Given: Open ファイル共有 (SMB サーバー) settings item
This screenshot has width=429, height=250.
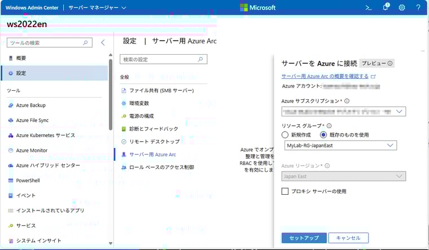Looking at the screenshot, I should tap(161, 90).
